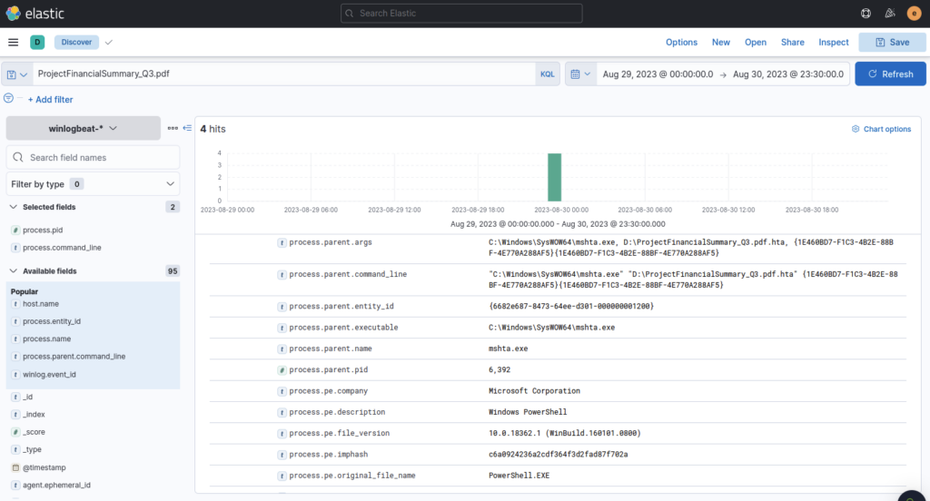Click the checkmark next to Discover
Image resolution: width=930 pixels, height=501 pixels.
[109, 42]
